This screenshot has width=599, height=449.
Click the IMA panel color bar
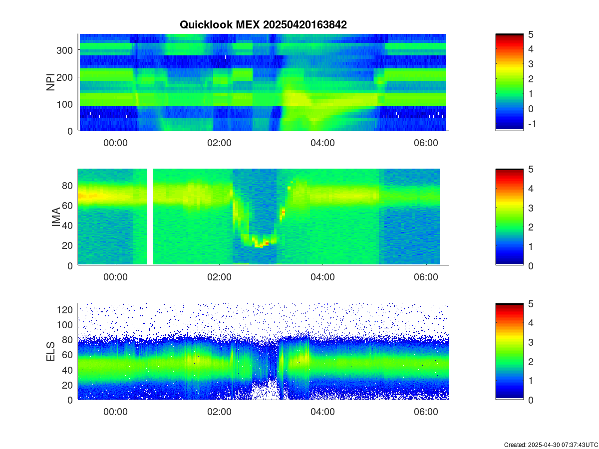[509, 217]
